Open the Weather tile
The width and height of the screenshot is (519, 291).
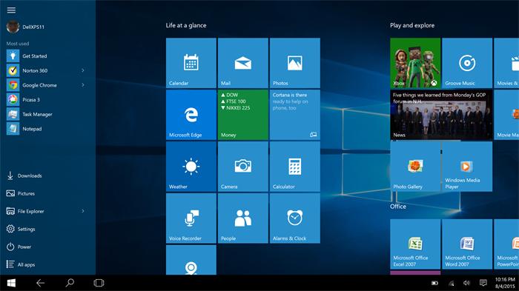click(191, 167)
